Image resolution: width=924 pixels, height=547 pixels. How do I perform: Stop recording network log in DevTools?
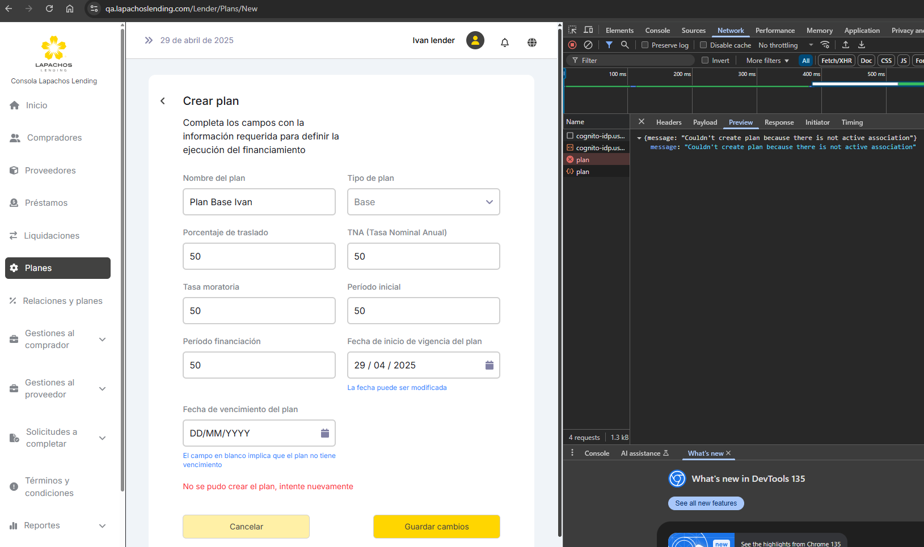572,45
